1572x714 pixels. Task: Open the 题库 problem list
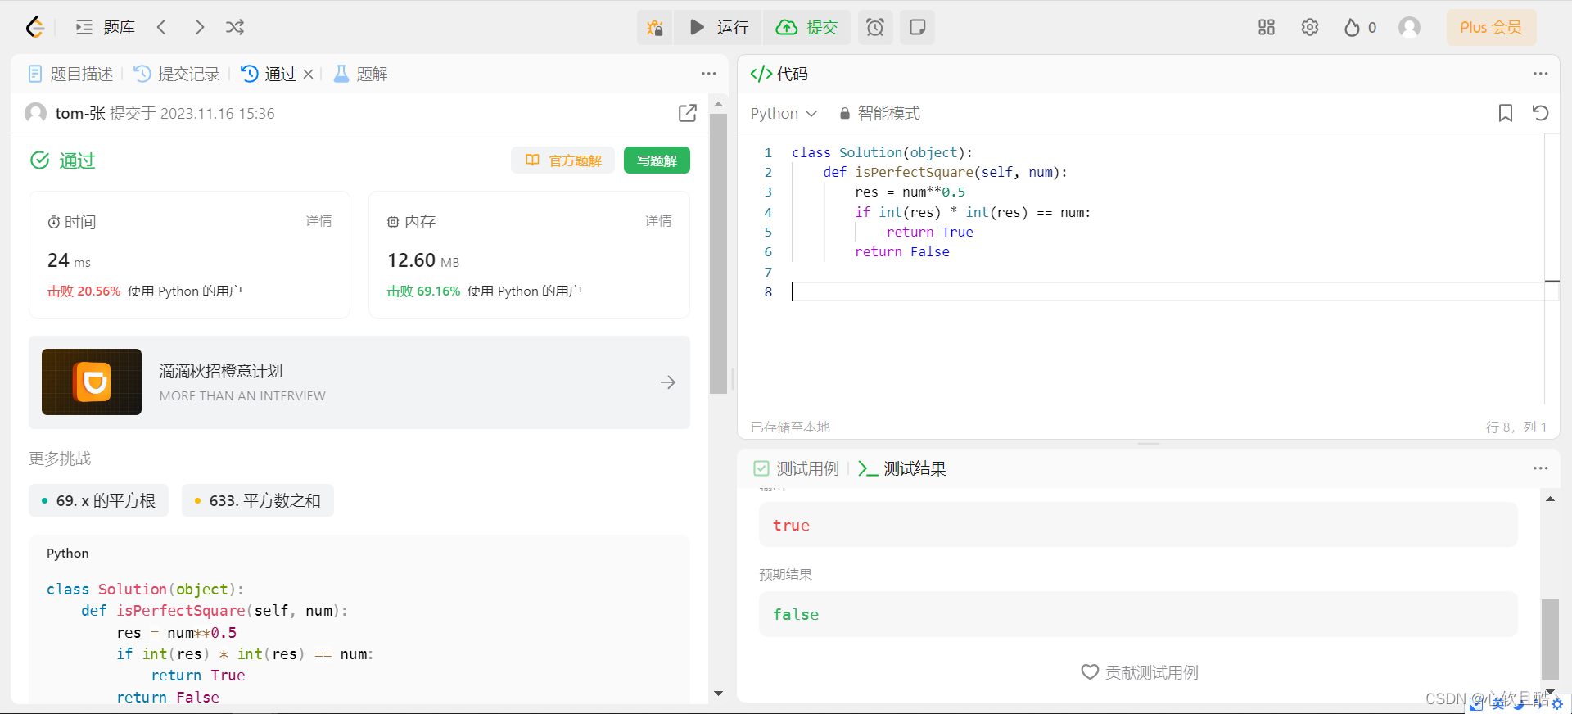click(x=106, y=27)
